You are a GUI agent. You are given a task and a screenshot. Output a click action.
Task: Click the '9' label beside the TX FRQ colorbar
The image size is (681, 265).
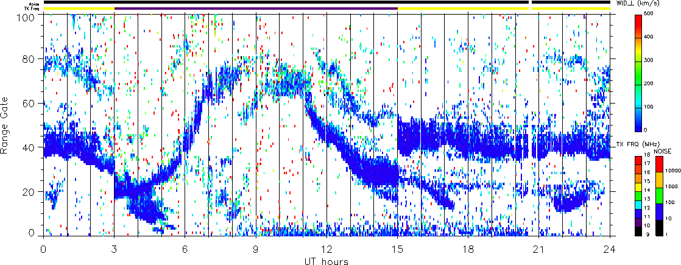coord(648,234)
